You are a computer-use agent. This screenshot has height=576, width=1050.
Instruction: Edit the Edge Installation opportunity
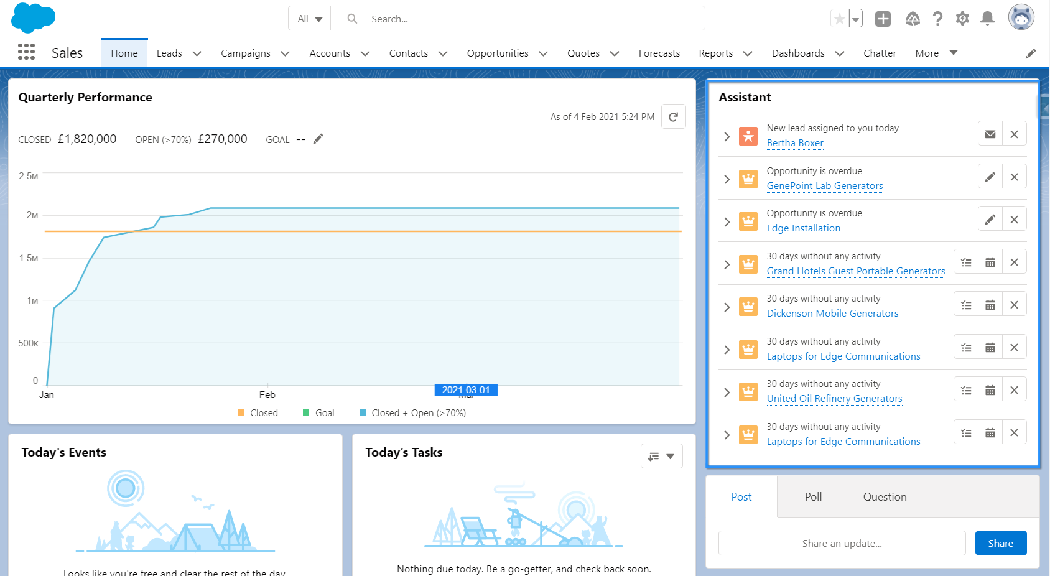pos(990,219)
